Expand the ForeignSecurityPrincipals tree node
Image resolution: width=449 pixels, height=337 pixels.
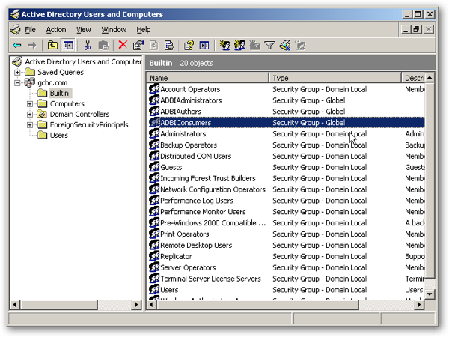tap(30, 125)
